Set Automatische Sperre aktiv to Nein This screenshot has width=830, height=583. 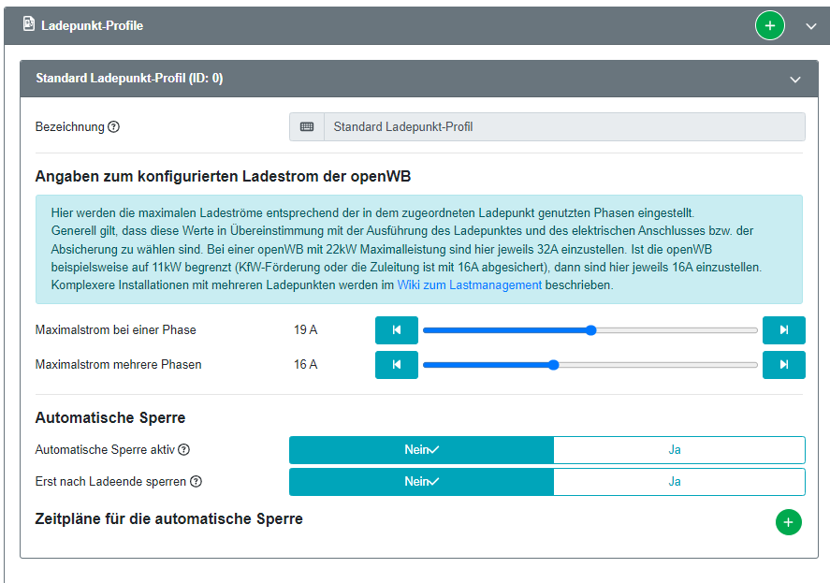coord(421,449)
